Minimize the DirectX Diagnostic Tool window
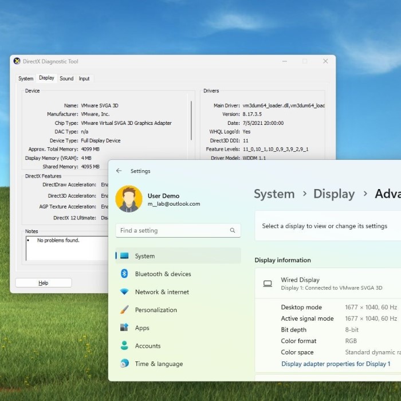The height and width of the screenshot is (401, 401). click(x=285, y=61)
